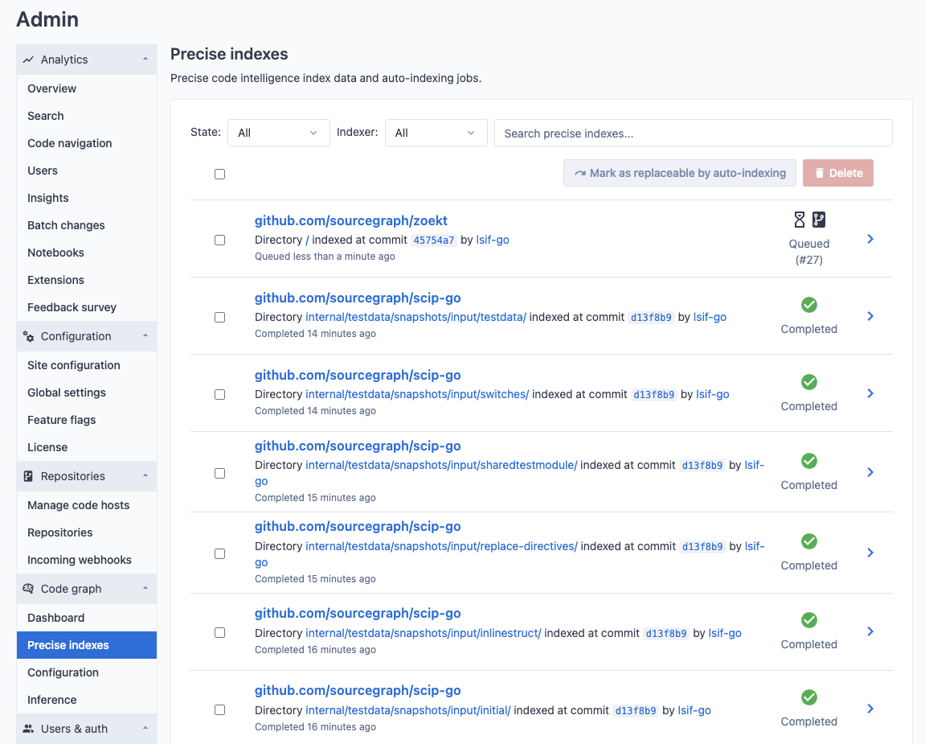
Task: Click 'Completed 14 minutes ago' on testdata/ row
Action: coord(315,334)
